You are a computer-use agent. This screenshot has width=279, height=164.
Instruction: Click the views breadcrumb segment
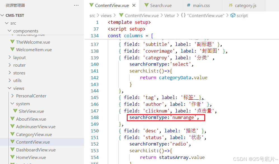[x=106, y=16]
